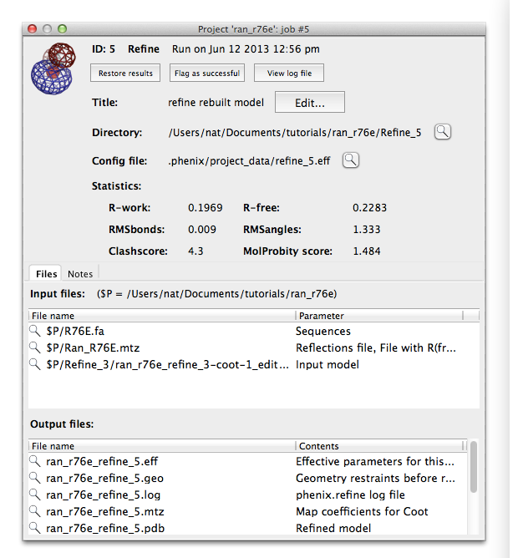518x558 pixels.
Task: Click Contents column header in Output files
Action: [378, 446]
